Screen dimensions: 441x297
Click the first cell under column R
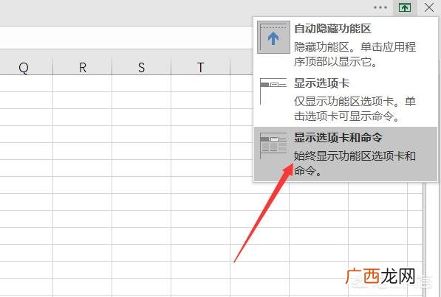pos(83,83)
